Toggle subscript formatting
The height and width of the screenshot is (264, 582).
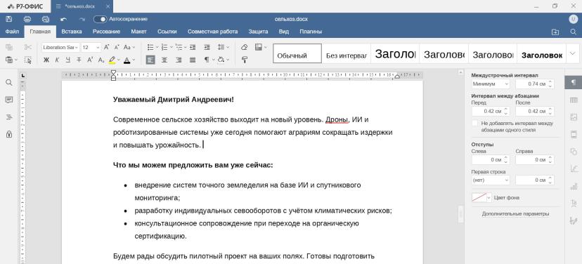click(x=101, y=60)
